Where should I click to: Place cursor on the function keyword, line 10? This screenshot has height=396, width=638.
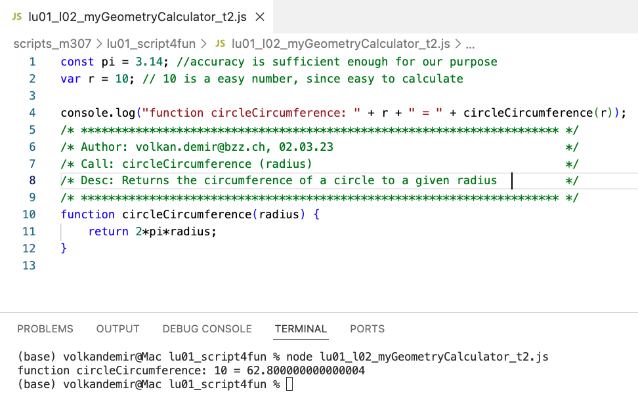[87, 214]
